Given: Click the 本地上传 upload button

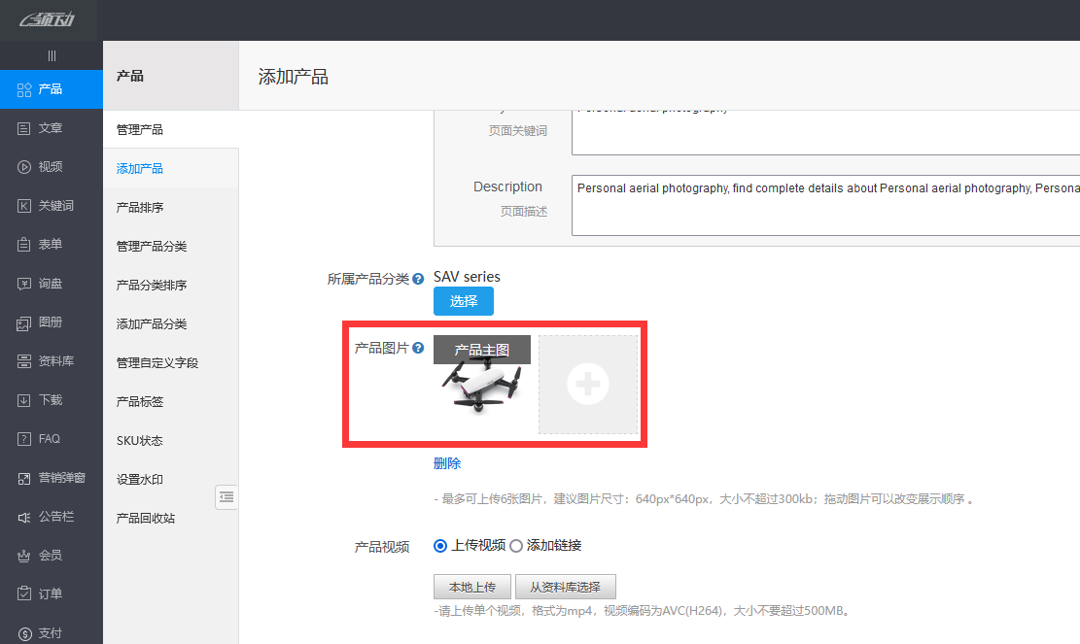Looking at the screenshot, I should coord(472,586).
